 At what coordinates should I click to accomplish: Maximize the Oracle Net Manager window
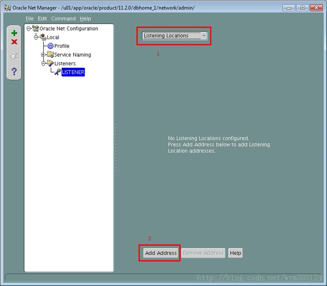pos(302,8)
